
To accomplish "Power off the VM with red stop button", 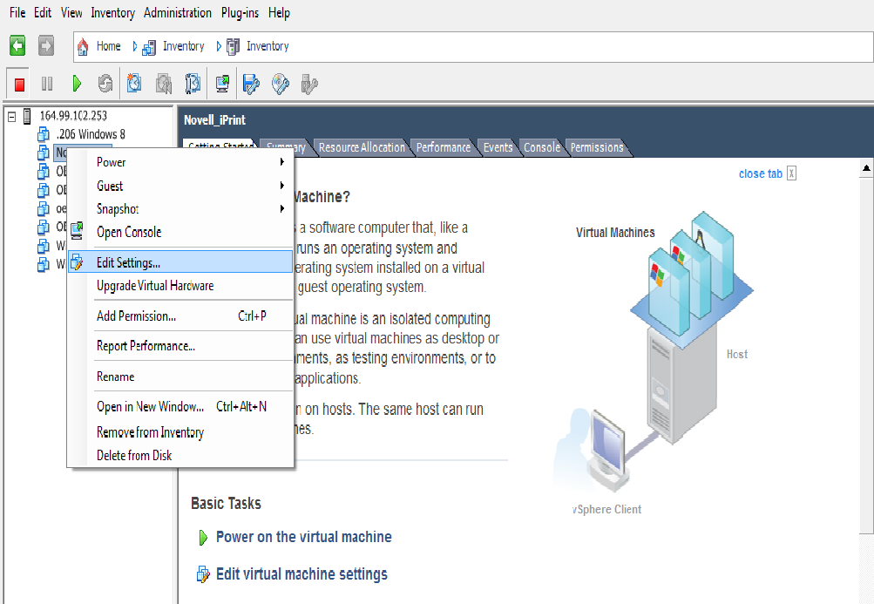I will tap(19, 85).
